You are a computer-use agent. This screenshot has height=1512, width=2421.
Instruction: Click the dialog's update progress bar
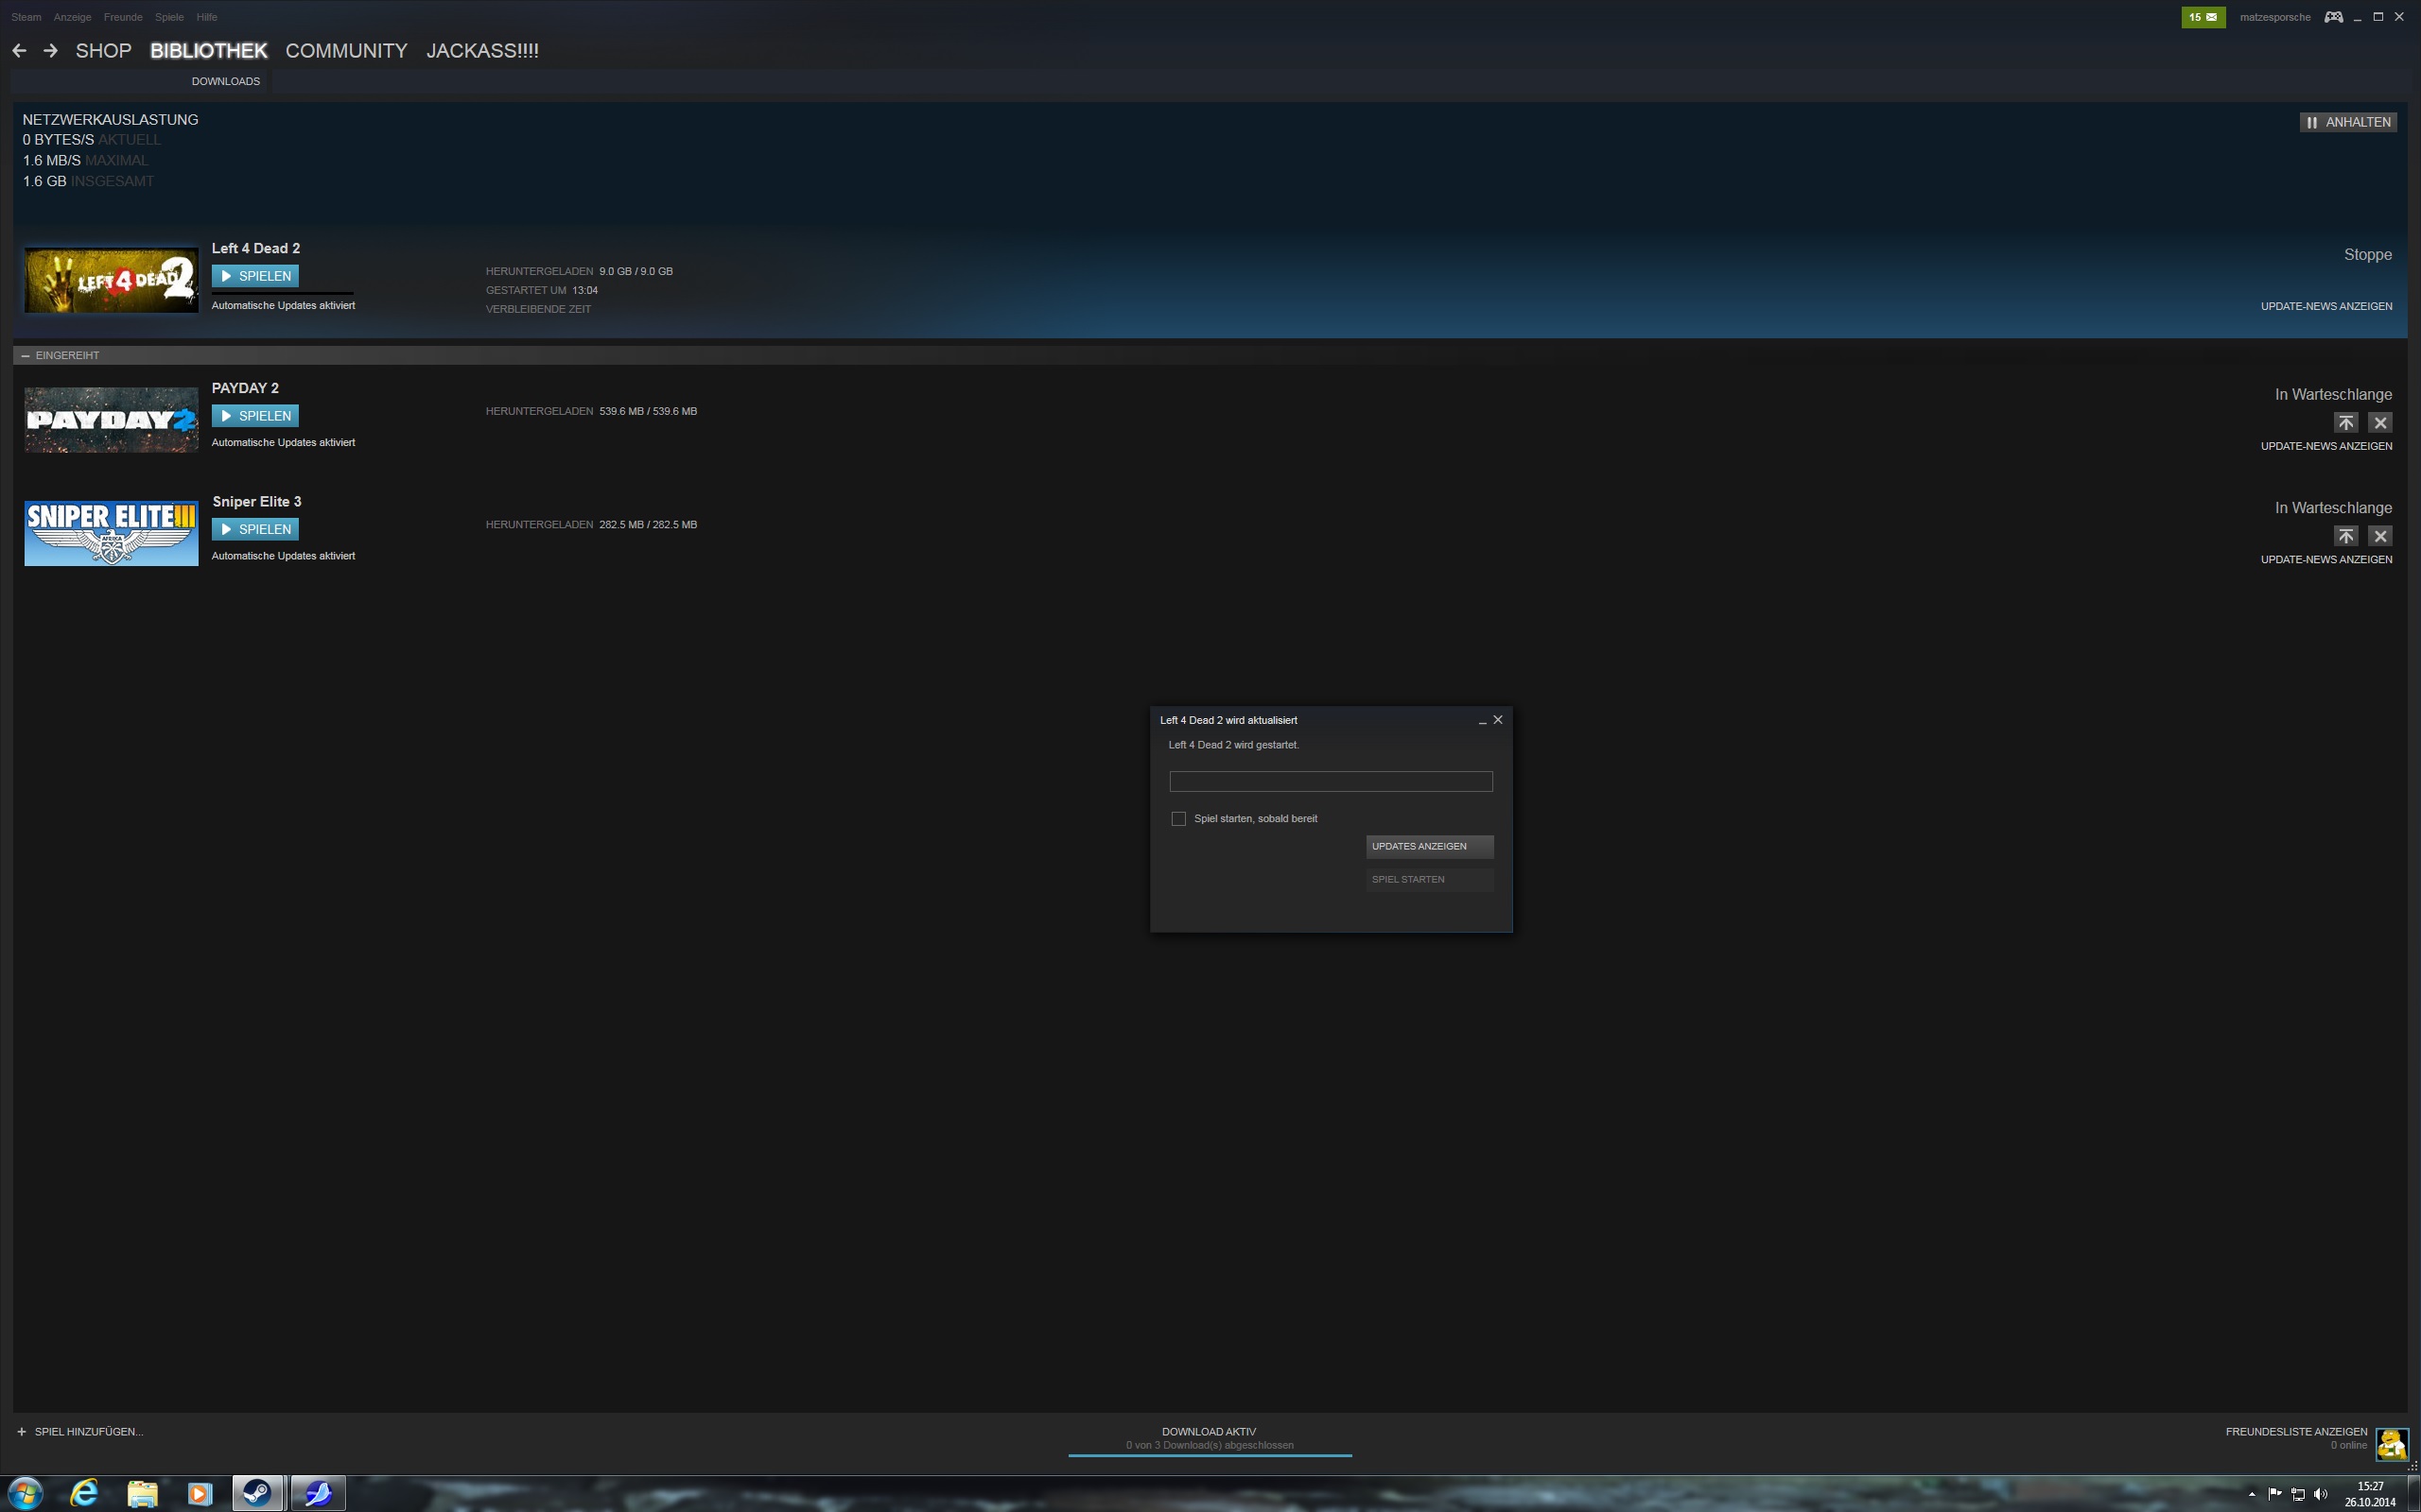pyautogui.click(x=1331, y=781)
